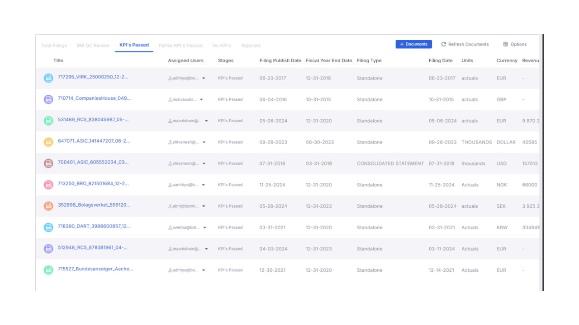The image size is (579, 325).
Task: Click the brown document icon for 700401_ASIC
Action: coord(48,163)
